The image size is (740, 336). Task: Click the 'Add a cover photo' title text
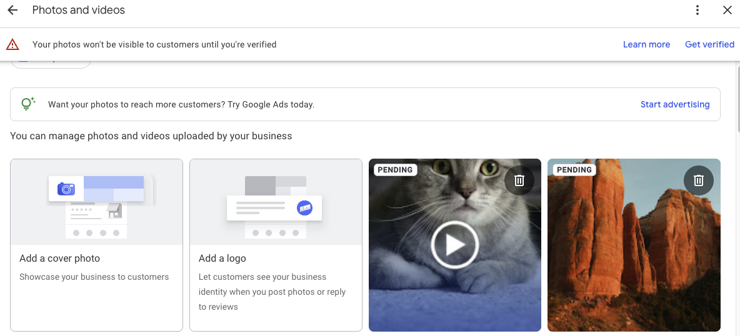59,258
